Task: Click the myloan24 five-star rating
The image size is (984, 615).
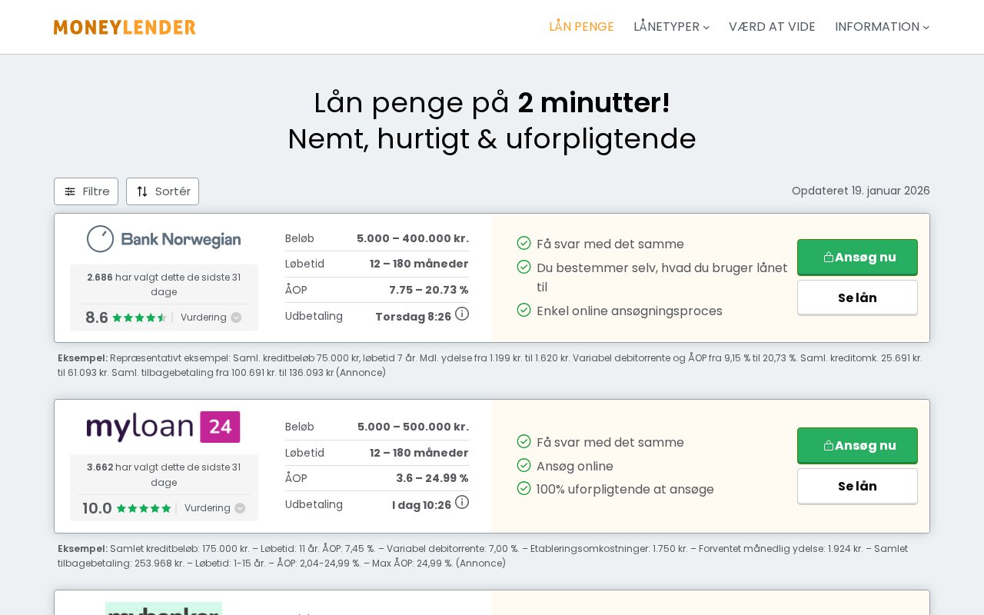Action: (x=143, y=508)
